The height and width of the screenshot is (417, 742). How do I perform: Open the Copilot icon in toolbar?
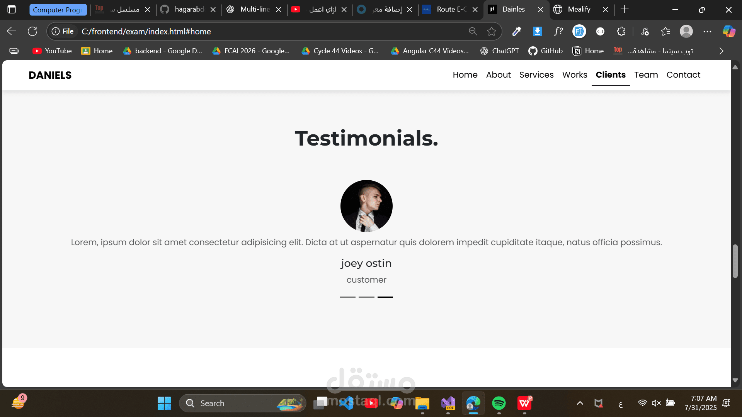(729, 31)
